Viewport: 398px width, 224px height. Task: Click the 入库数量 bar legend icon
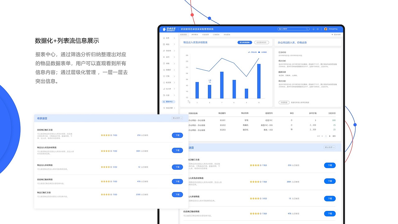[259, 52]
